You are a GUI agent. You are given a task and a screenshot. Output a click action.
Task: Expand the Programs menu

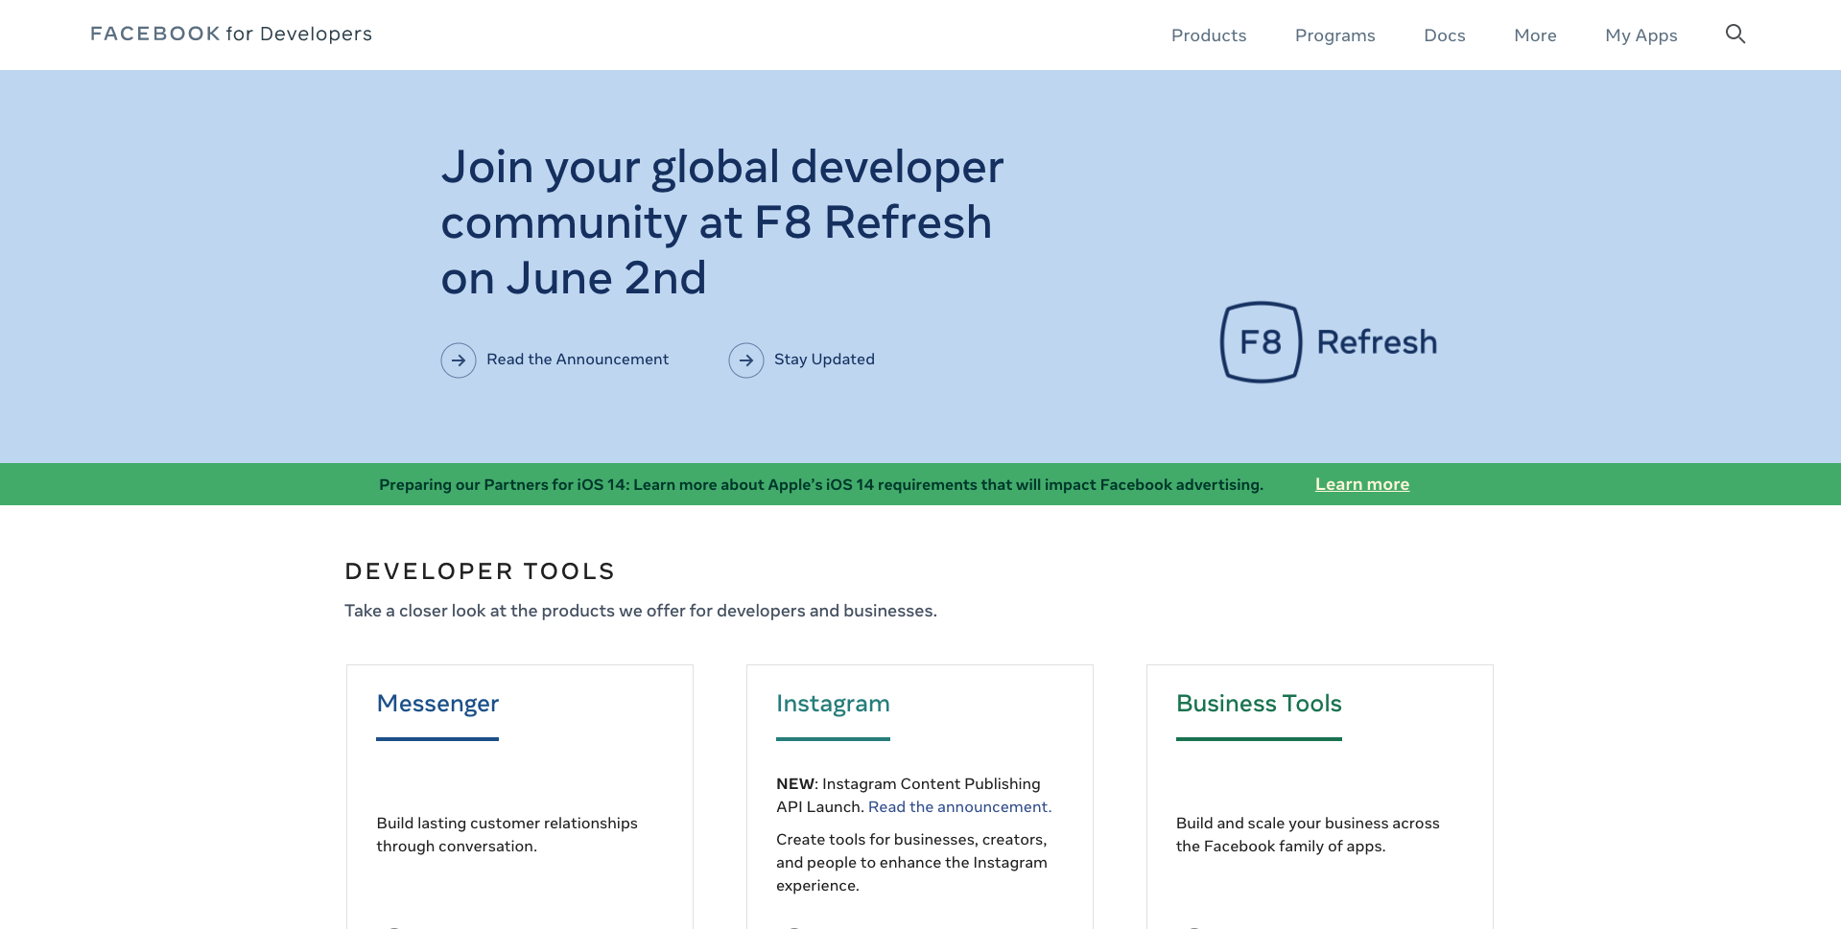click(1334, 35)
